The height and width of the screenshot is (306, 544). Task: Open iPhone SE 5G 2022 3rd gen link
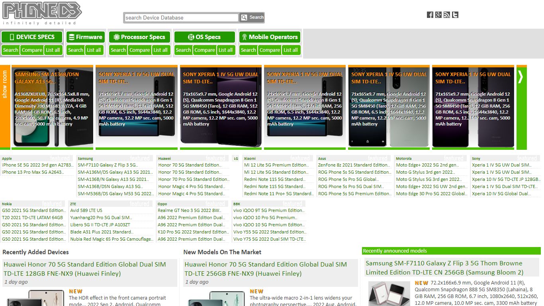tap(38, 165)
